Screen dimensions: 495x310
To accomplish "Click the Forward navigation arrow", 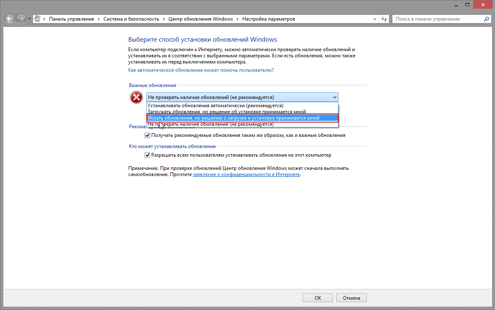I will [21, 19].
